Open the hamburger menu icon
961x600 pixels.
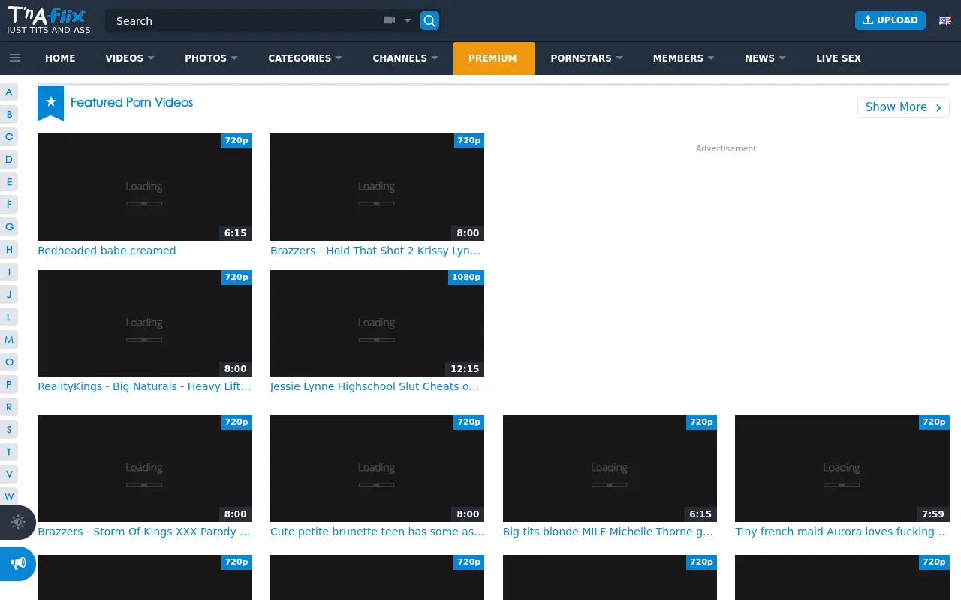pos(15,58)
